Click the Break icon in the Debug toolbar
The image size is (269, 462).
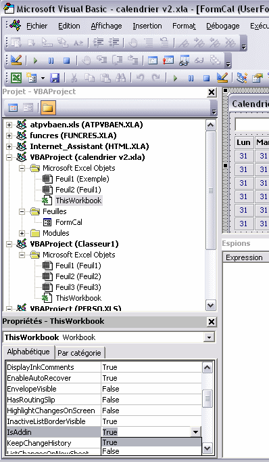pyautogui.click(x=51, y=61)
